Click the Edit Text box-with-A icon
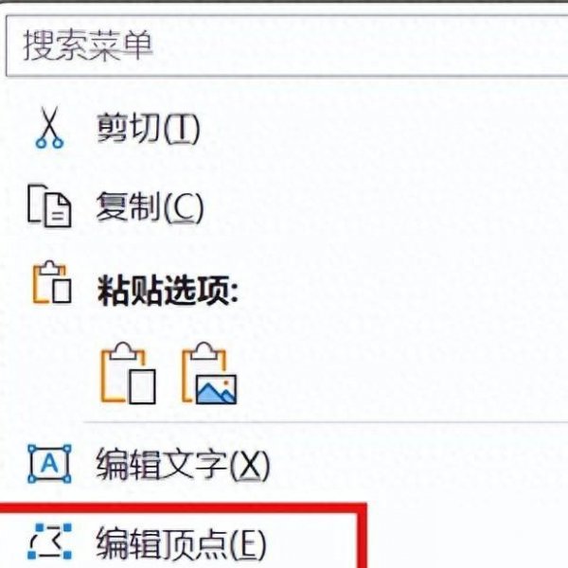This screenshot has width=568, height=568. pyautogui.click(x=49, y=464)
